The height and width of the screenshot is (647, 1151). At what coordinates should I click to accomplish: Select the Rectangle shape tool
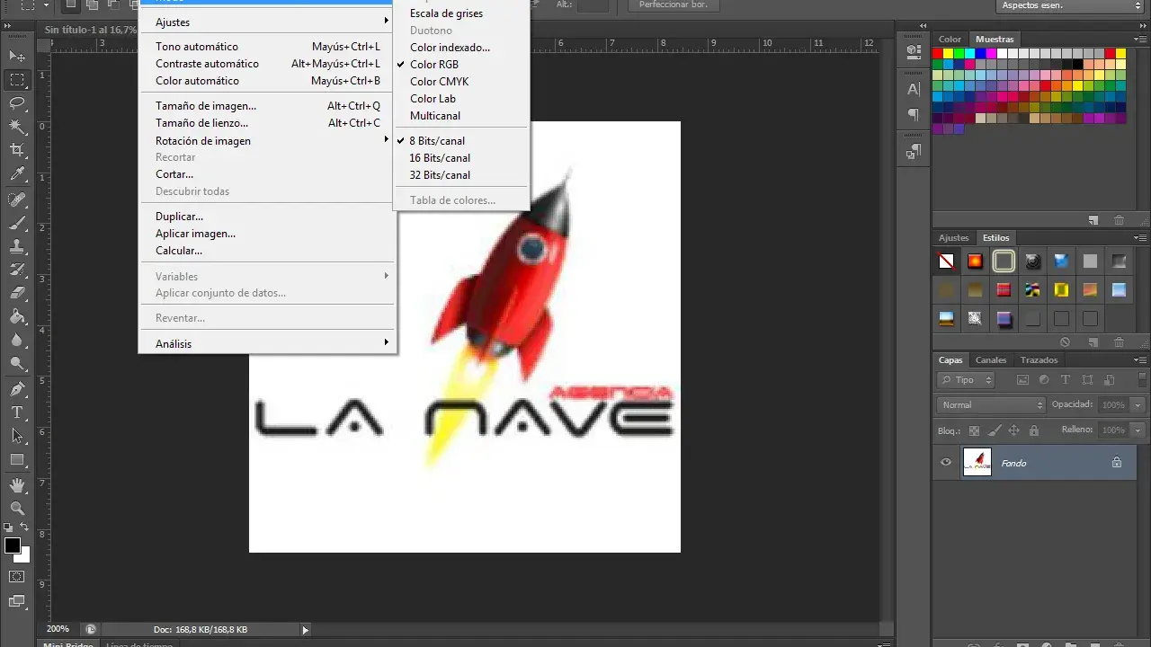click(x=17, y=459)
